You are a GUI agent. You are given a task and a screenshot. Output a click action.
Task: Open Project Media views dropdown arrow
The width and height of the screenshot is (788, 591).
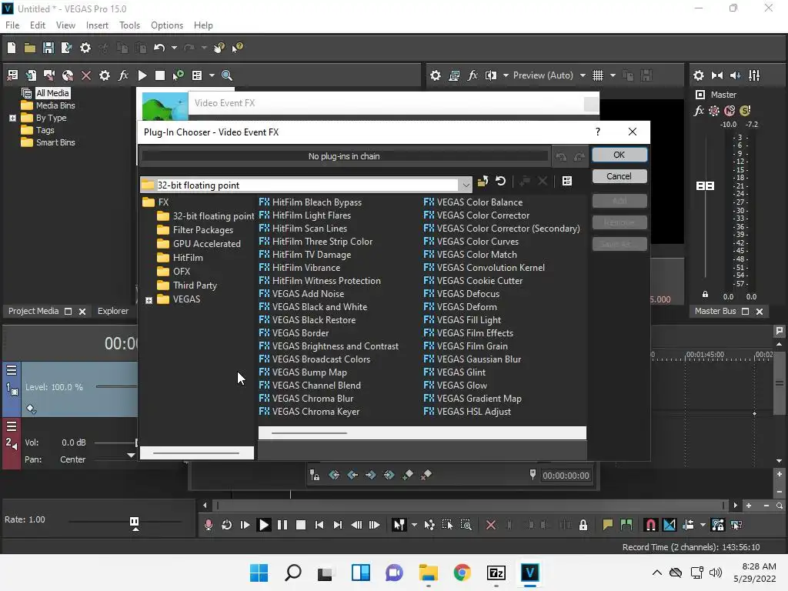tap(212, 75)
